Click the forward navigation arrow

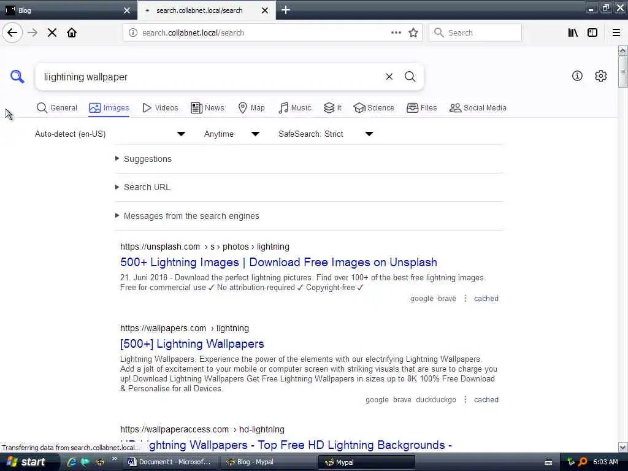click(x=33, y=33)
